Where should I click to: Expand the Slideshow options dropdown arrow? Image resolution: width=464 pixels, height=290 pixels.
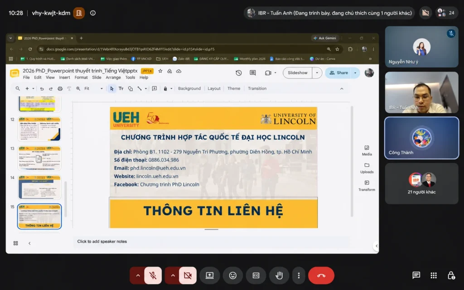pyautogui.click(x=317, y=73)
